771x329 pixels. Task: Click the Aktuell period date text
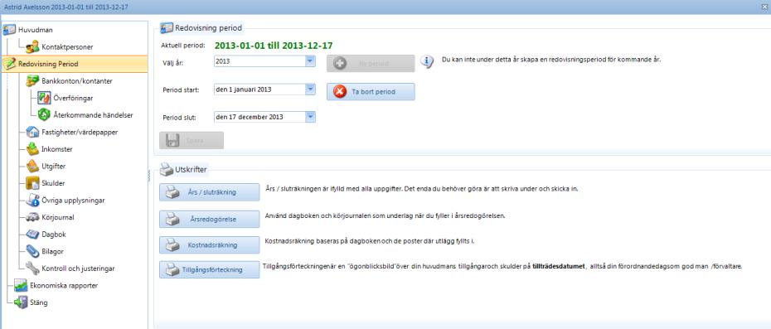274,46
